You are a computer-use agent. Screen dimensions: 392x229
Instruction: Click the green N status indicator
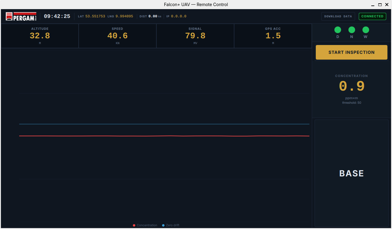(351, 30)
